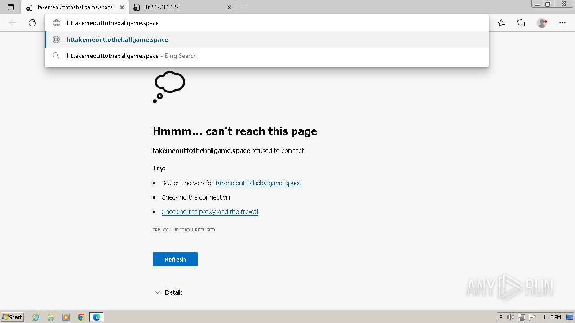575x323 pixels.
Task: Open File Explorer from taskbar
Action: [51, 317]
